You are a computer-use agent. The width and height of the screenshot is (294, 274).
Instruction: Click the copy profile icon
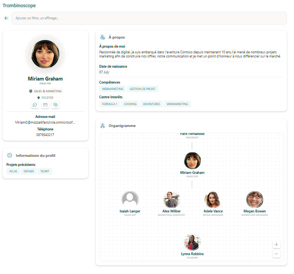click(x=56, y=105)
